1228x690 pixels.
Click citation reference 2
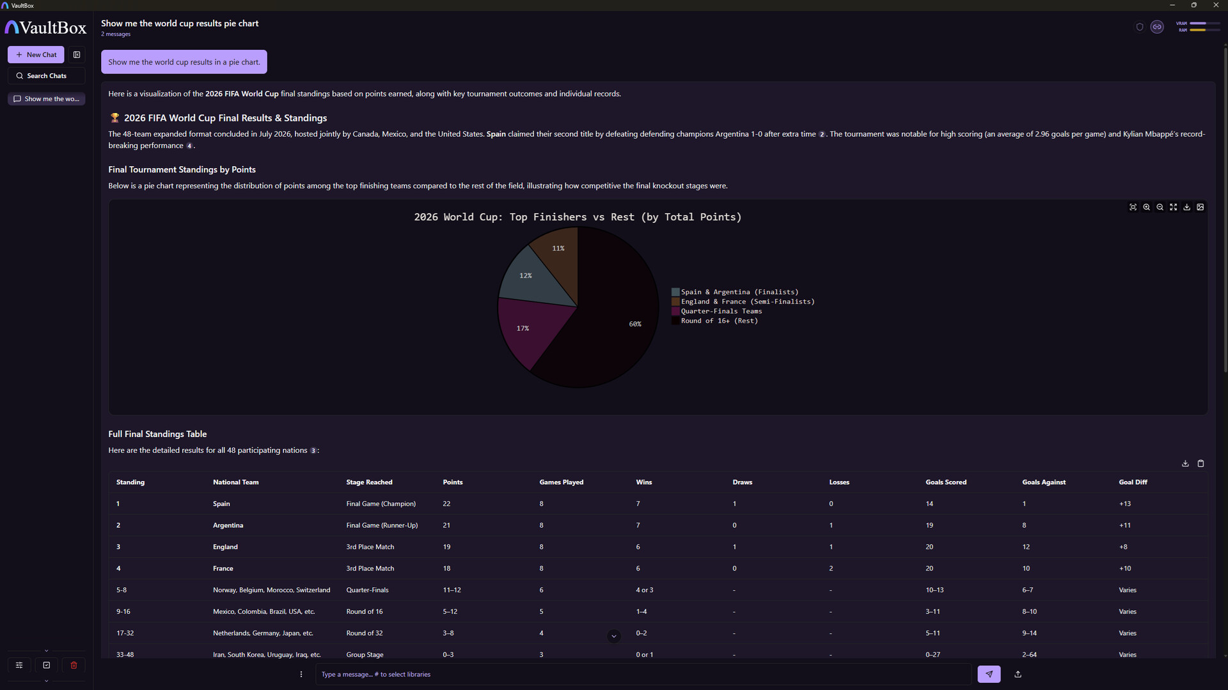(x=822, y=135)
